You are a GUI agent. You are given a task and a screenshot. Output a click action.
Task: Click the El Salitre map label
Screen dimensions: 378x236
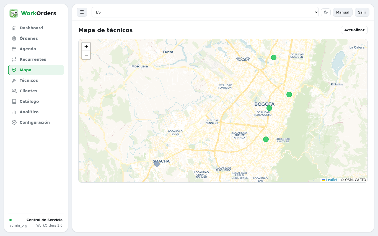337,85
